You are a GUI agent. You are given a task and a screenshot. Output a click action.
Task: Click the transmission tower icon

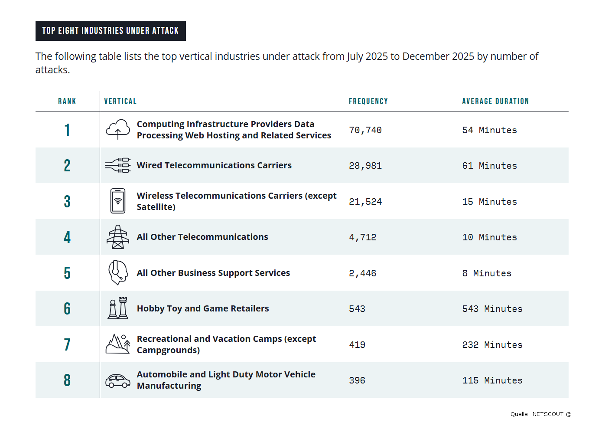[x=117, y=237]
